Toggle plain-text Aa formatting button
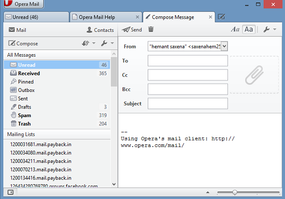 (x=248, y=30)
